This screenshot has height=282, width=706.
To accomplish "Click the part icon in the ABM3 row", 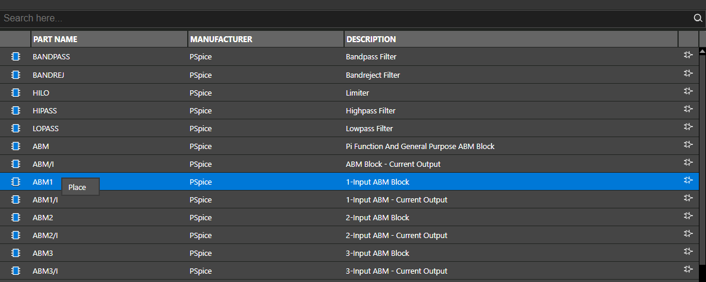I will tap(16, 253).
